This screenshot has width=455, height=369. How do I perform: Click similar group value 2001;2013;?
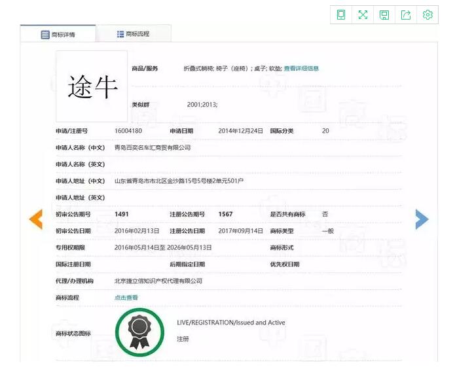202,105
